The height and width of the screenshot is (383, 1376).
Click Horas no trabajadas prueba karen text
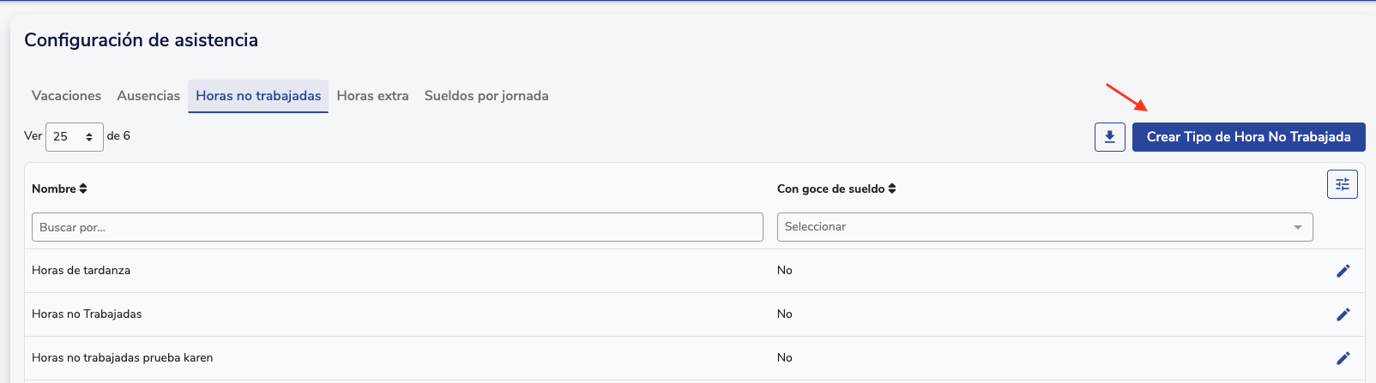coord(122,358)
